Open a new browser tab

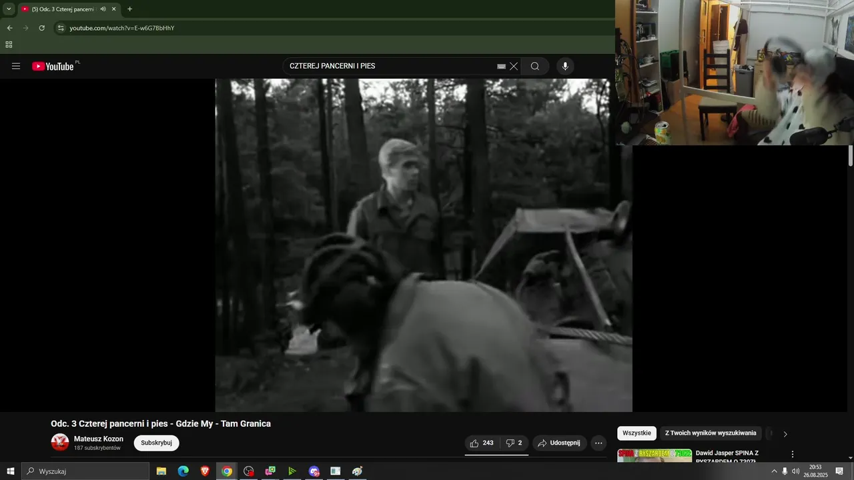(x=129, y=9)
